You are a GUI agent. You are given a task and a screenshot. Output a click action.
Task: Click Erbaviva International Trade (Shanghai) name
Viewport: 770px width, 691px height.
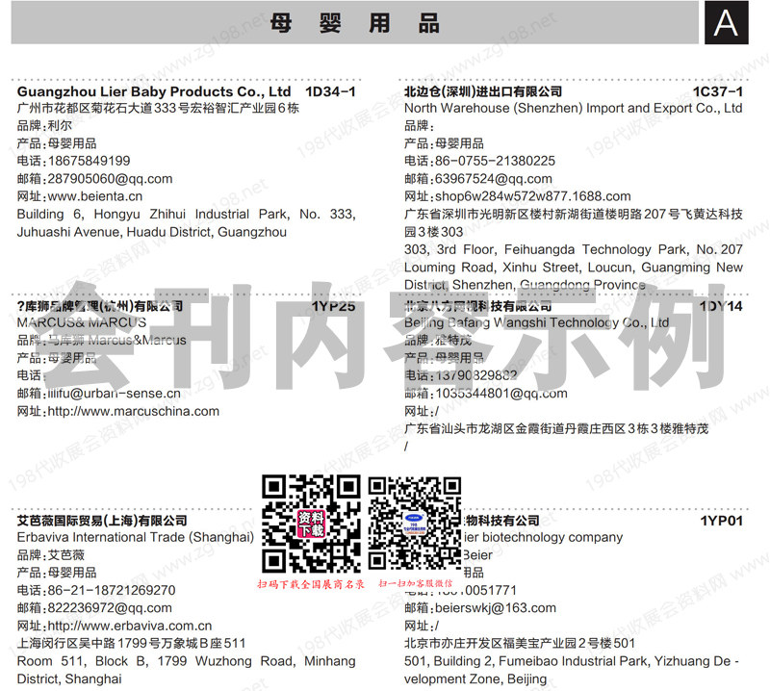point(136,537)
